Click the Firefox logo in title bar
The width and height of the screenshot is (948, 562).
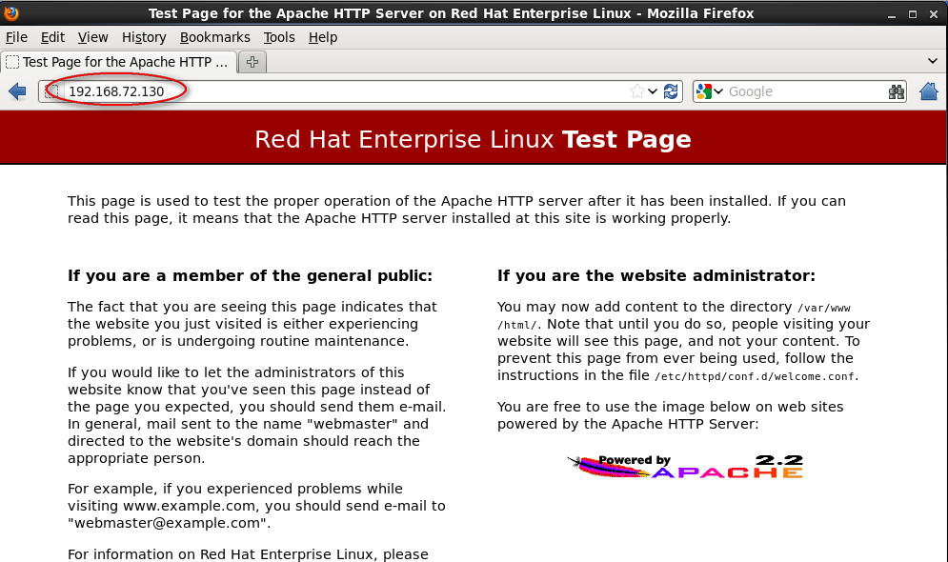10,12
